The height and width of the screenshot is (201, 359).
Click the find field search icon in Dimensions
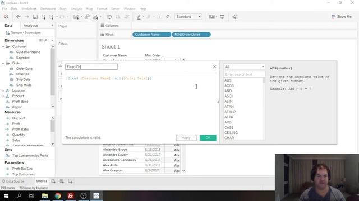(x=45, y=40)
